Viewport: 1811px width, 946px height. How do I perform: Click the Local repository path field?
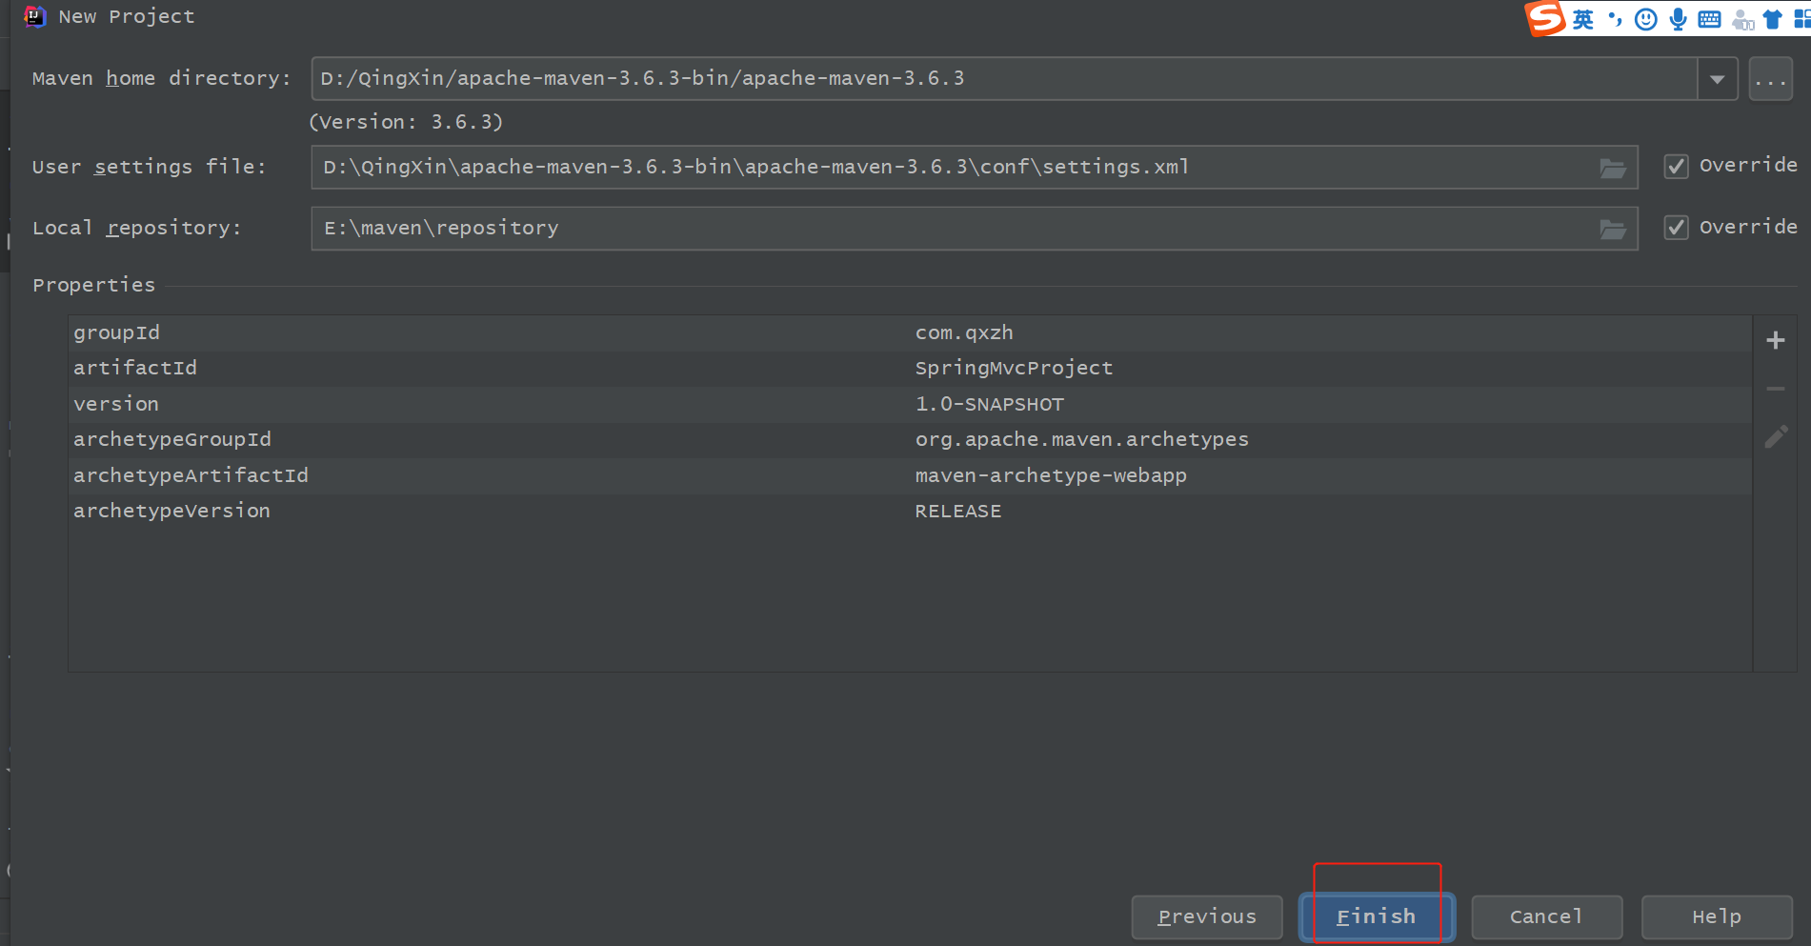click(x=953, y=229)
